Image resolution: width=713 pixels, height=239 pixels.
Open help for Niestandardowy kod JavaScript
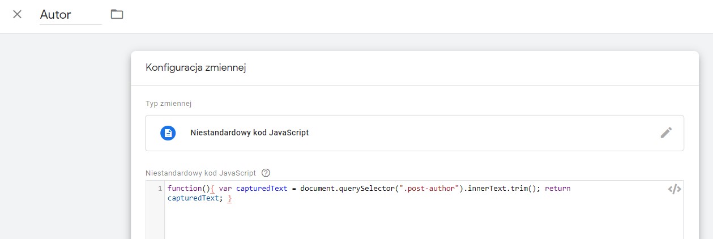pos(266,173)
